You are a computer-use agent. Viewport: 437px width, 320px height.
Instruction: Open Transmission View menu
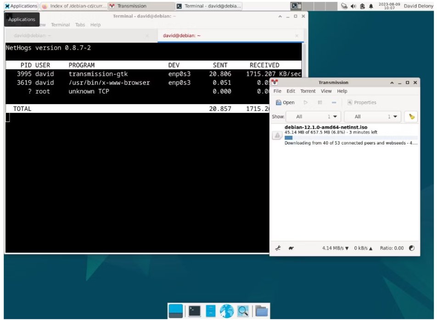326,91
